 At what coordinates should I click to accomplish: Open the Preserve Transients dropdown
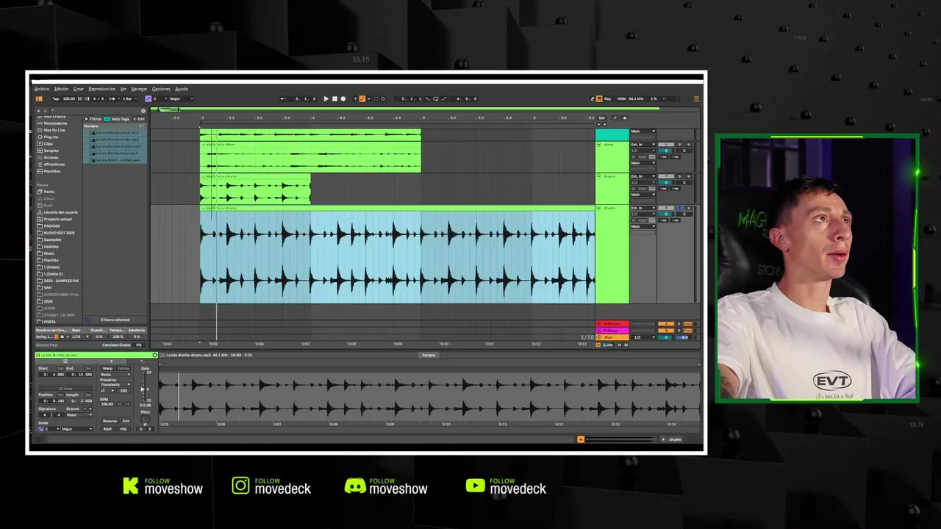(115, 384)
